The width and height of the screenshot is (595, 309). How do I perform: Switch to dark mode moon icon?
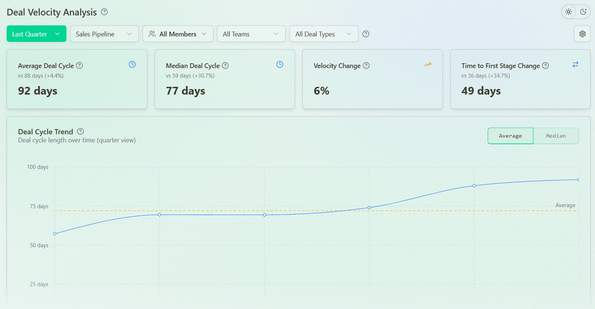(583, 12)
